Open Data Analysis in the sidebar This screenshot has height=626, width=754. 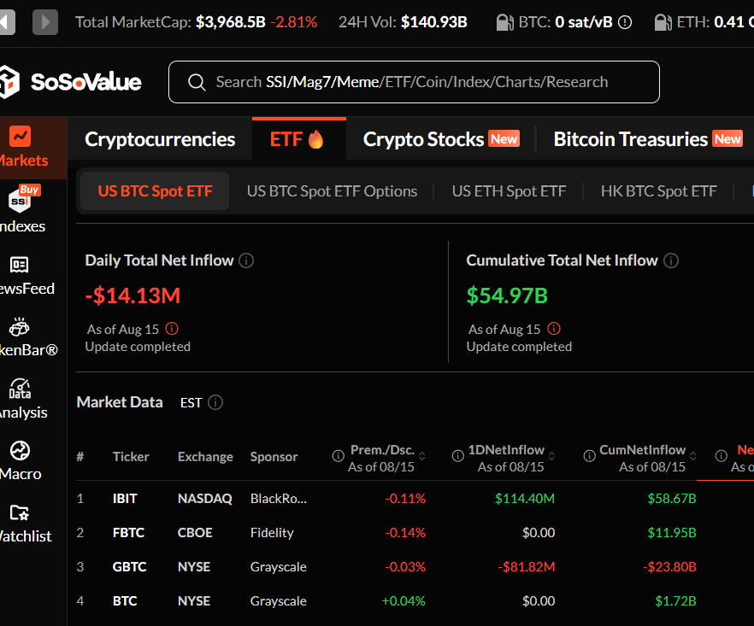(x=24, y=399)
